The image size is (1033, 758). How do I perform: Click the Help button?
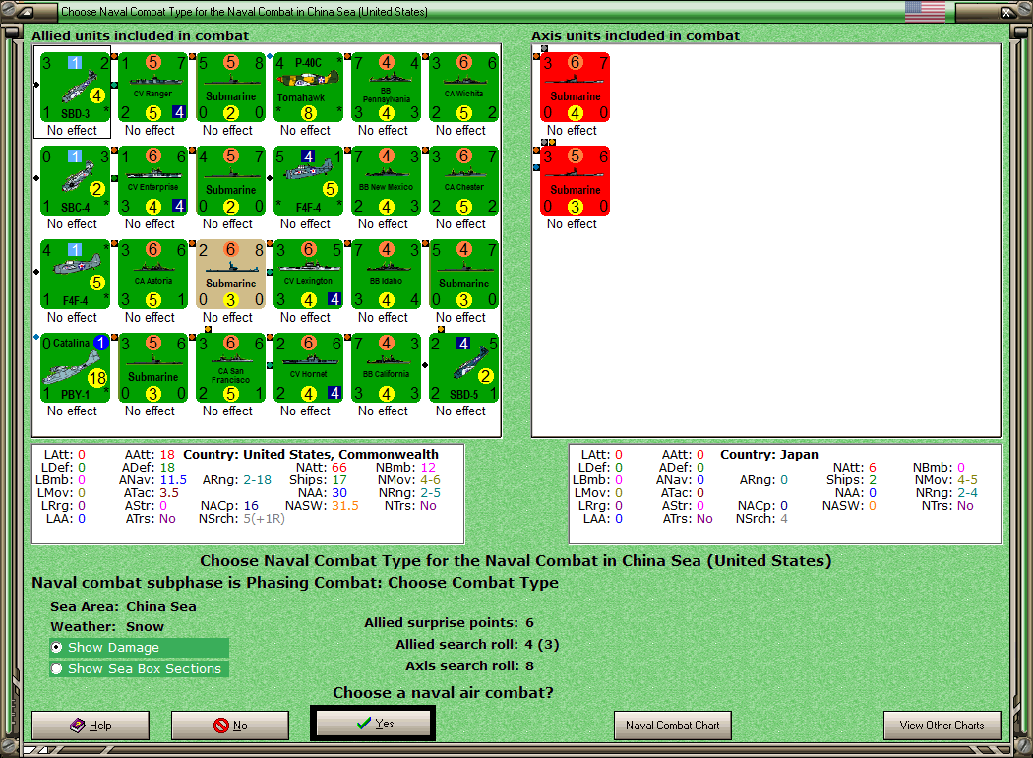[91, 726]
